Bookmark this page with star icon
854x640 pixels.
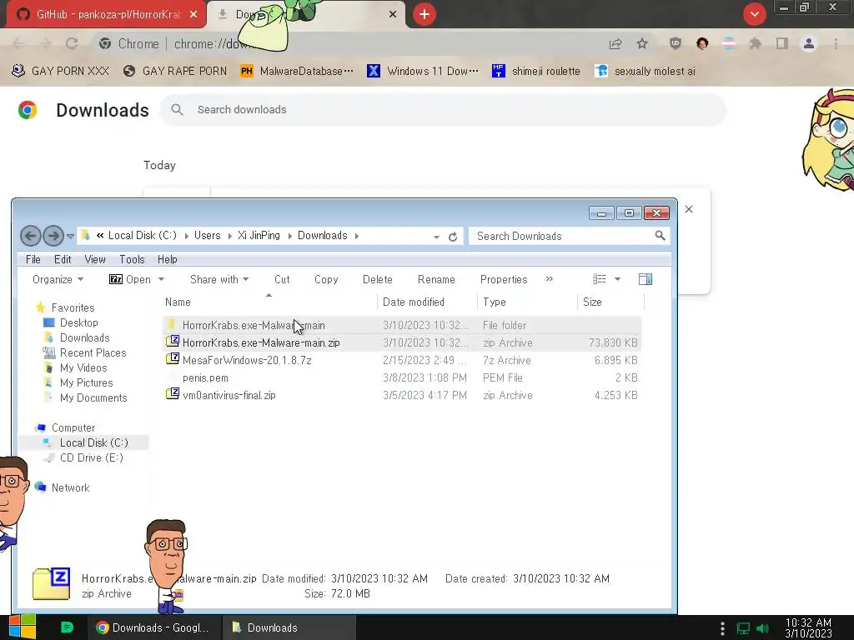point(642,43)
